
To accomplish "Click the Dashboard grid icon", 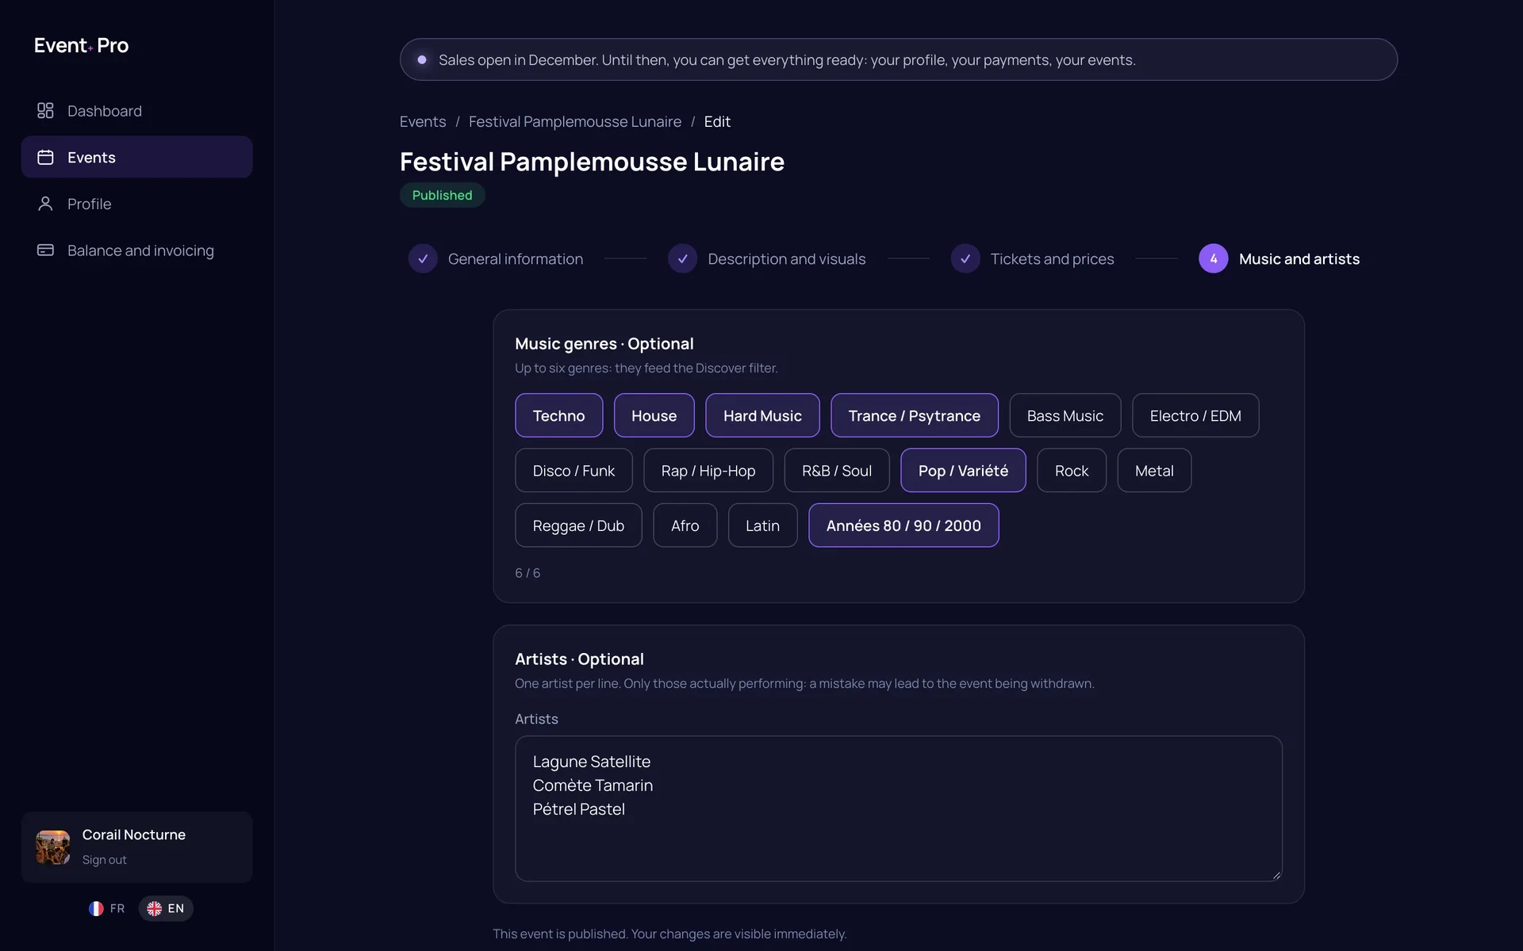I will pos(45,111).
